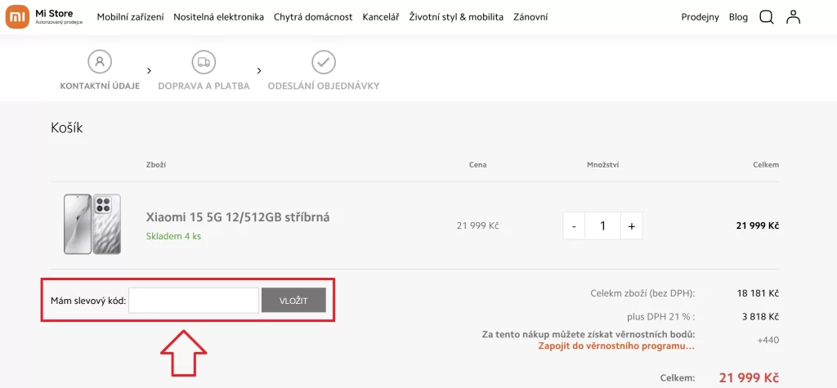Image resolution: width=837 pixels, height=388 pixels.
Task: Select KONTAKTNÍ ÚDAJE step label
Action: click(100, 86)
